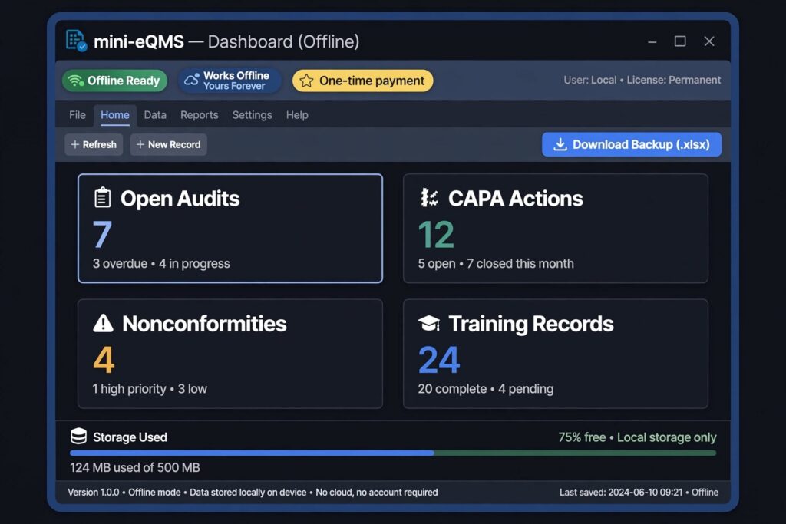
Task: Open the Training Records card
Action: pos(556,354)
